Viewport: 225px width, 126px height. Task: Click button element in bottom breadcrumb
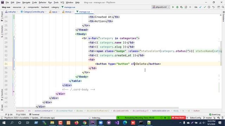click(x=197, y=111)
